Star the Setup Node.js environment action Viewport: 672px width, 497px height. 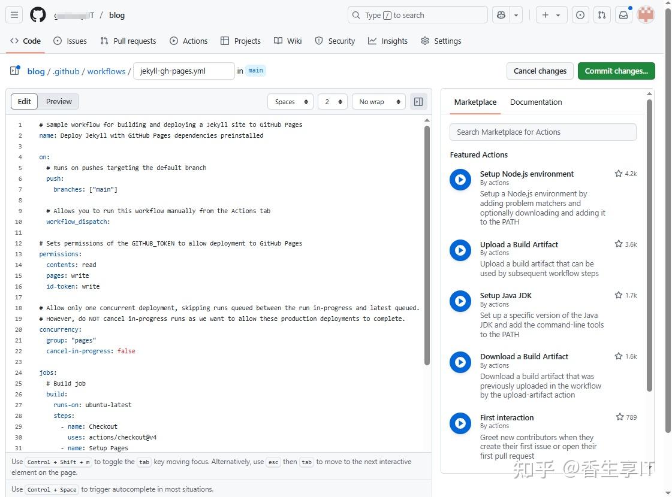[618, 174]
